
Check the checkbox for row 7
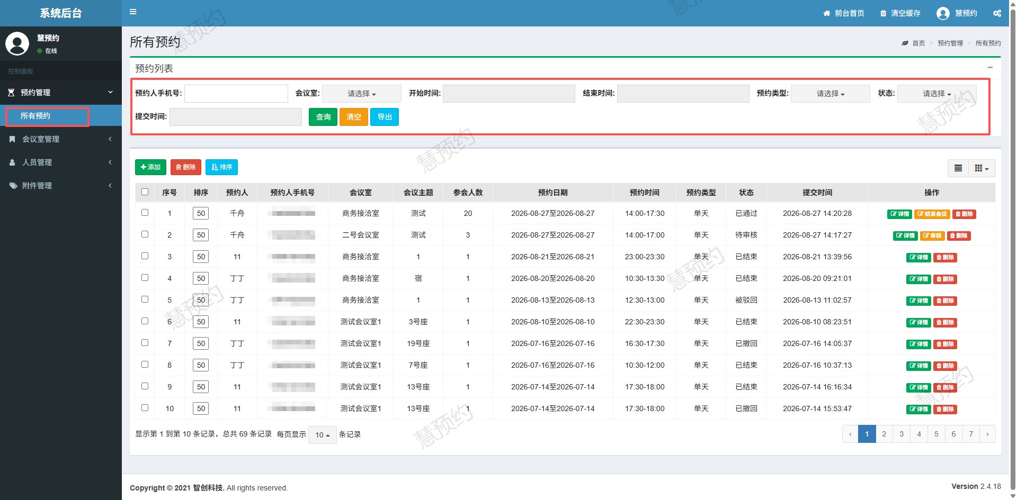coord(145,343)
